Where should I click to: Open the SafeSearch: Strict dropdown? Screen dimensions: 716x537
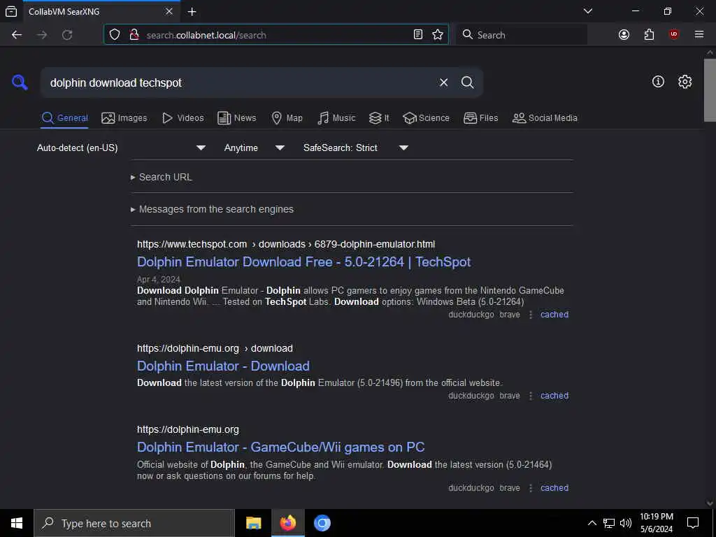point(355,148)
